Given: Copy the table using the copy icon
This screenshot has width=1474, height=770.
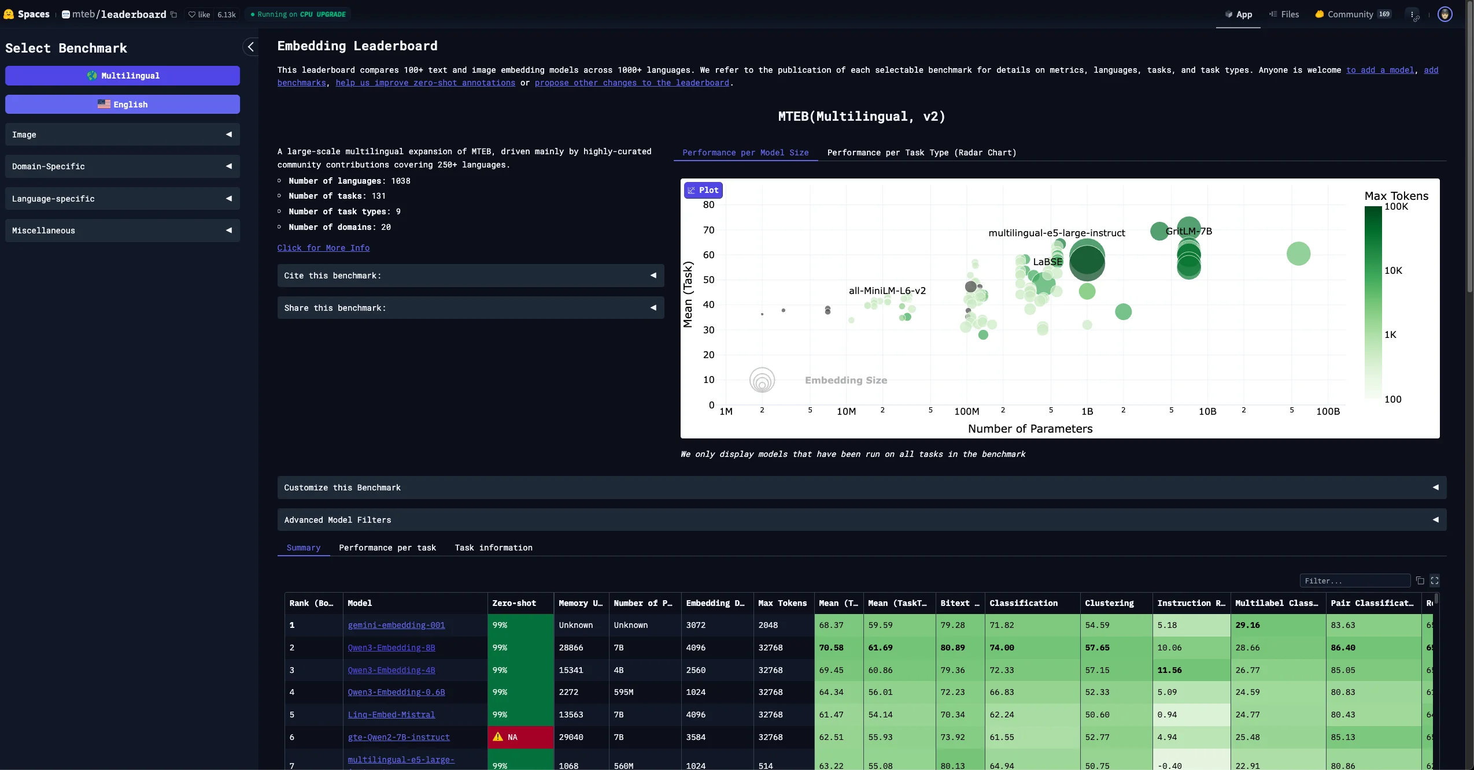Looking at the screenshot, I should (1420, 581).
